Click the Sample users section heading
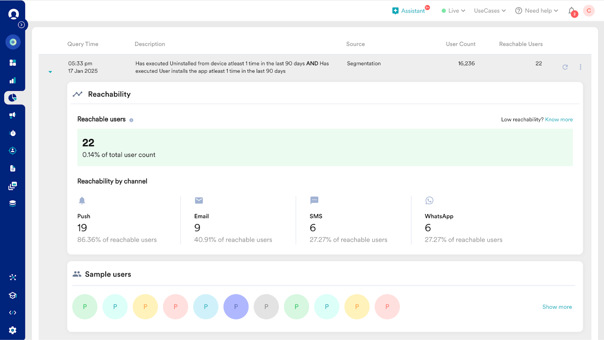 tap(108, 274)
